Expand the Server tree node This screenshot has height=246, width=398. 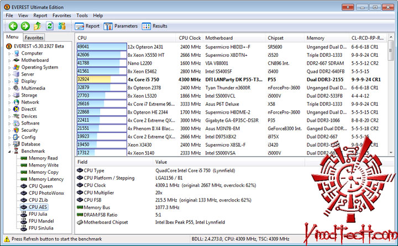coord(9,74)
